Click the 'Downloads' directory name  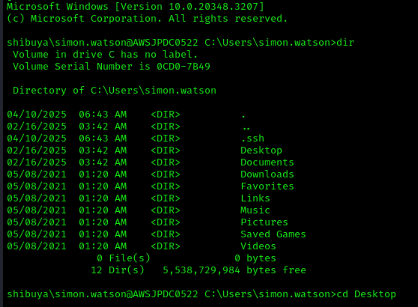(x=267, y=174)
